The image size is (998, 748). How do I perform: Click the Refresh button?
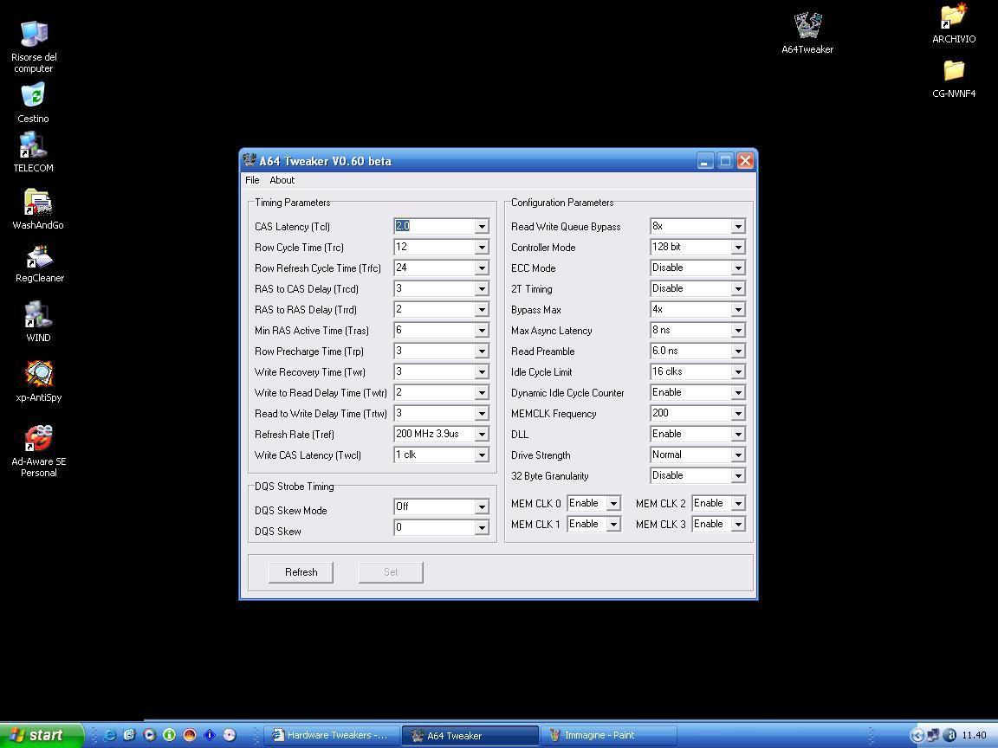(301, 571)
